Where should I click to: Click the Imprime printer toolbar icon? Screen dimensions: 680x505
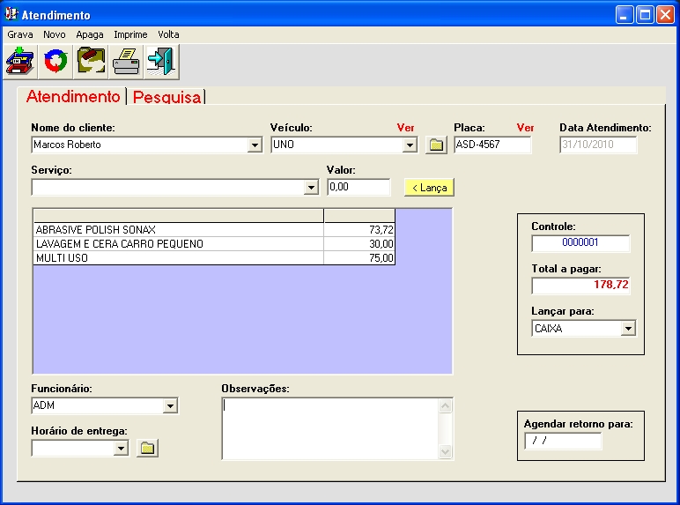(126, 62)
